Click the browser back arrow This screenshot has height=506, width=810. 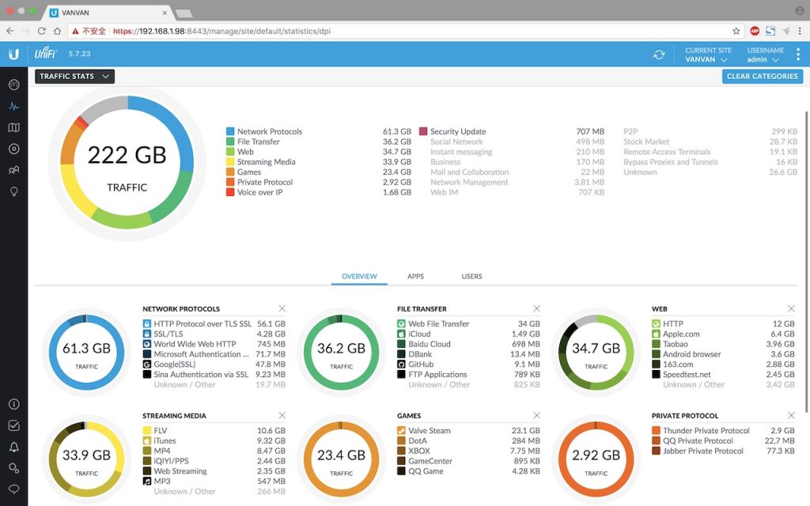(9, 31)
